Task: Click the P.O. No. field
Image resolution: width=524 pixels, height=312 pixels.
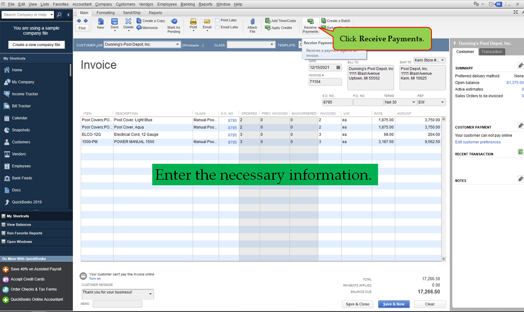Action: 368,102
